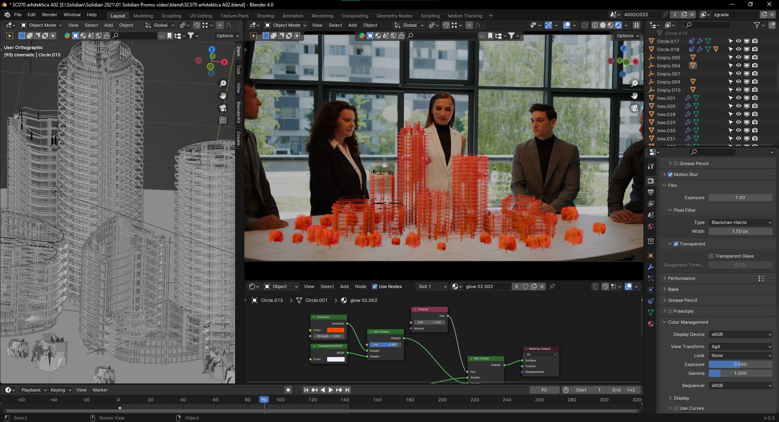Select tree.029 in the outliner

[666, 123]
